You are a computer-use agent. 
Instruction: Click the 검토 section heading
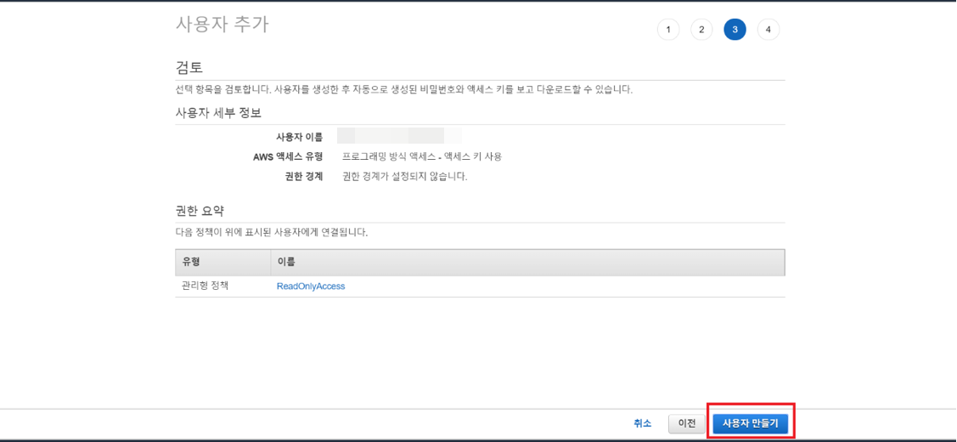pos(189,67)
